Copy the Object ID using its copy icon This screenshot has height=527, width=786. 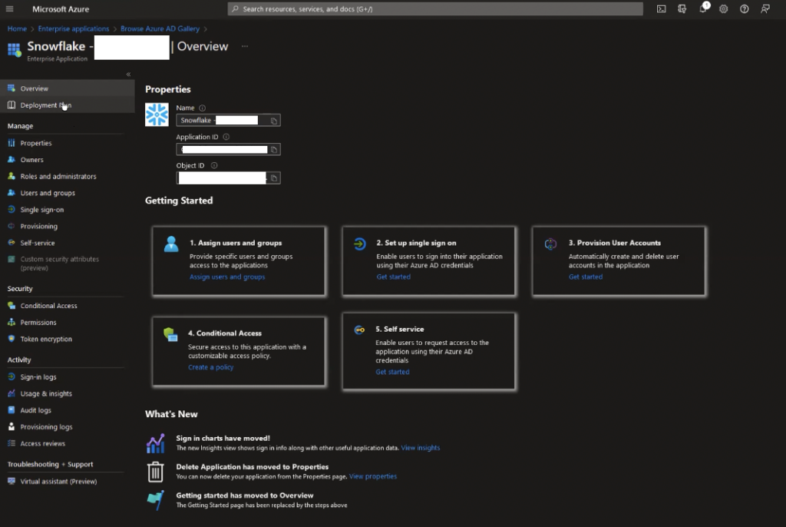[x=274, y=177]
